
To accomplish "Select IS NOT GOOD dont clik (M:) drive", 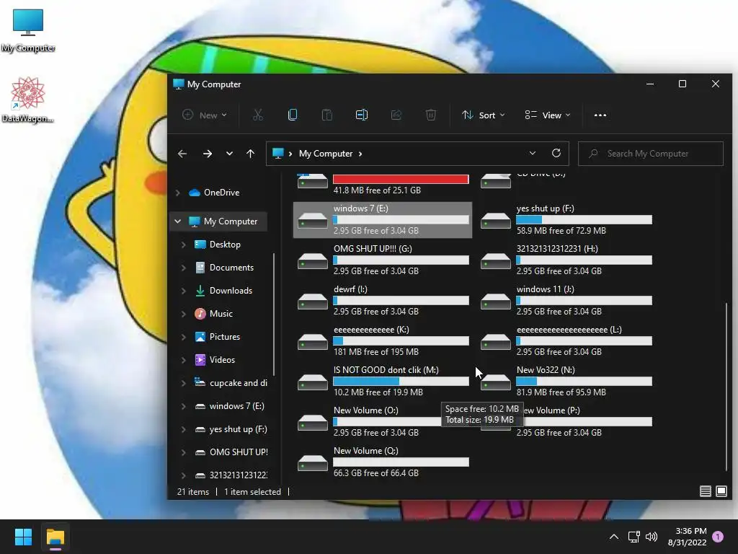I will click(x=383, y=381).
